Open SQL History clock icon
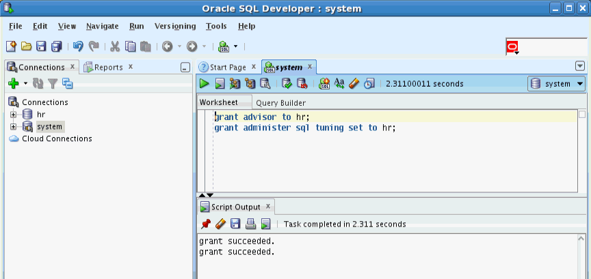The height and width of the screenshot is (279, 591). 369,83
